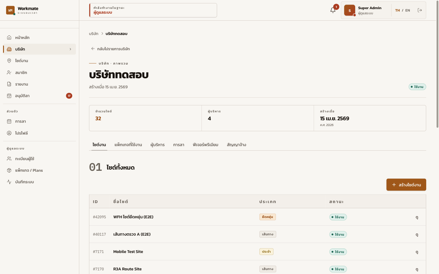View details icon for WFH ไซต์ยืดหยุ่น row

click(x=417, y=217)
